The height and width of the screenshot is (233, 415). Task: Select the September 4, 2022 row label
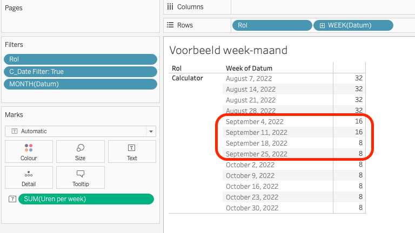pos(255,122)
